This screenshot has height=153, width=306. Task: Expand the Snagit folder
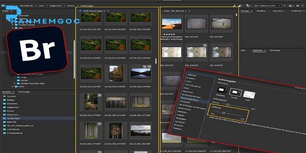coord(15,77)
